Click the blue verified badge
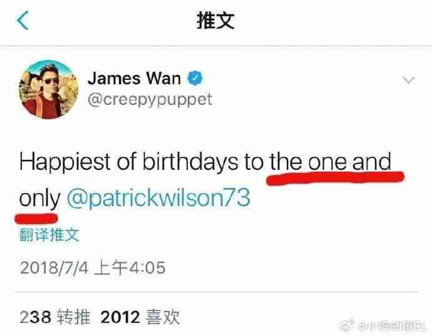432x336 pixels. click(x=195, y=78)
